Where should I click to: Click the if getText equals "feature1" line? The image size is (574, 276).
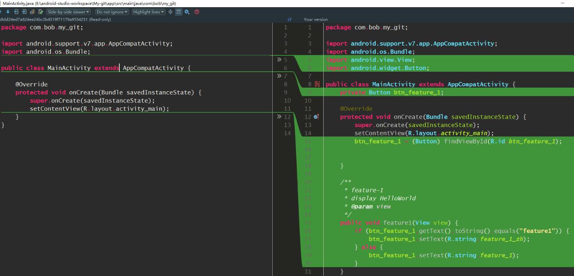462,231
